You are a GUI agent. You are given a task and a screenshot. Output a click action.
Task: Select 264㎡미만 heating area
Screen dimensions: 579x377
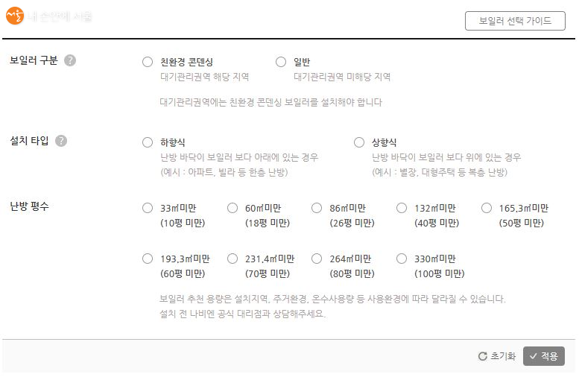(317, 259)
